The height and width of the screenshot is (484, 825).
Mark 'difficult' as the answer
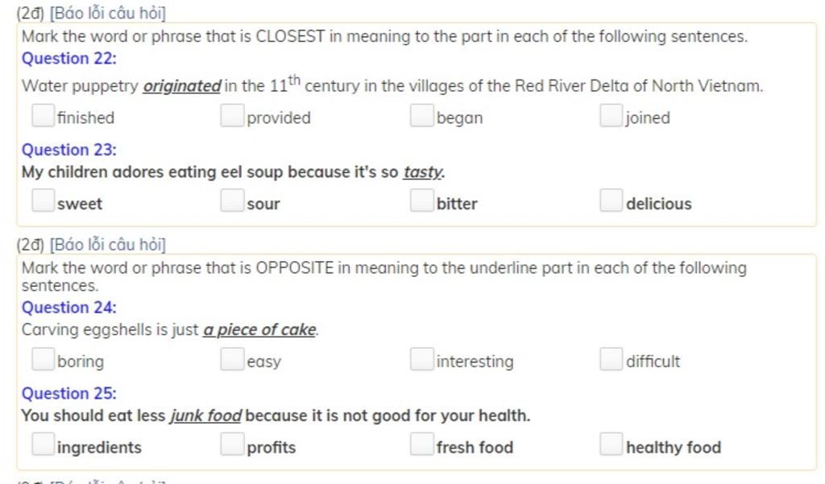[x=611, y=359]
